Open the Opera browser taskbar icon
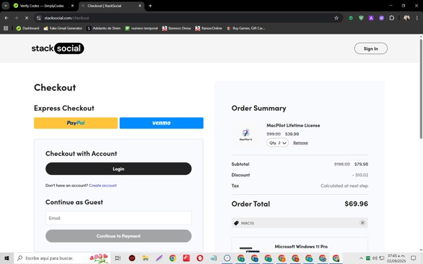 (200, 258)
